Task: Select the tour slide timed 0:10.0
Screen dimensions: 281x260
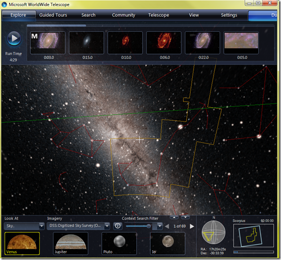Action: tap(125, 43)
